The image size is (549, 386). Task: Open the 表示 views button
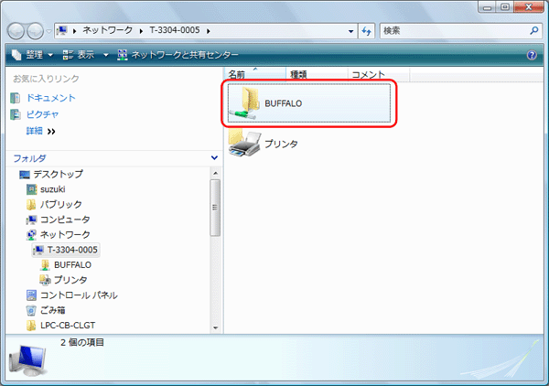(x=79, y=55)
